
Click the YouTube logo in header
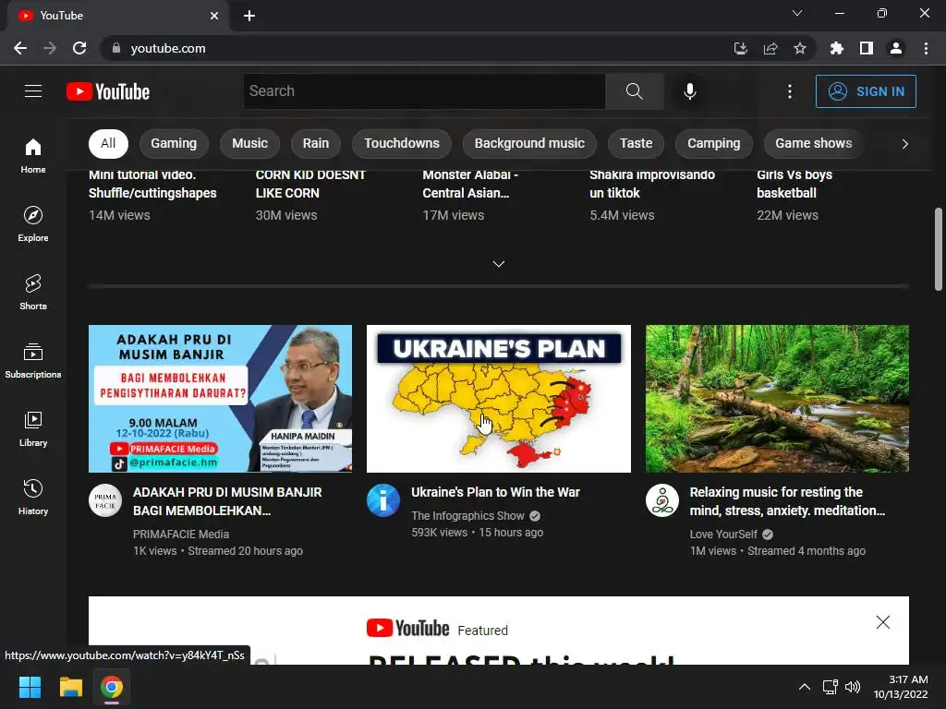(x=108, y=91)
